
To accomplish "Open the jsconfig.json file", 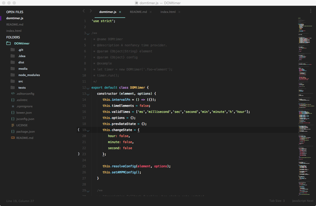I will point(25,119).
